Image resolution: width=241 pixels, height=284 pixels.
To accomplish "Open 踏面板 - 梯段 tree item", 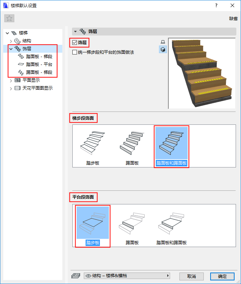I will pos(39,57).
